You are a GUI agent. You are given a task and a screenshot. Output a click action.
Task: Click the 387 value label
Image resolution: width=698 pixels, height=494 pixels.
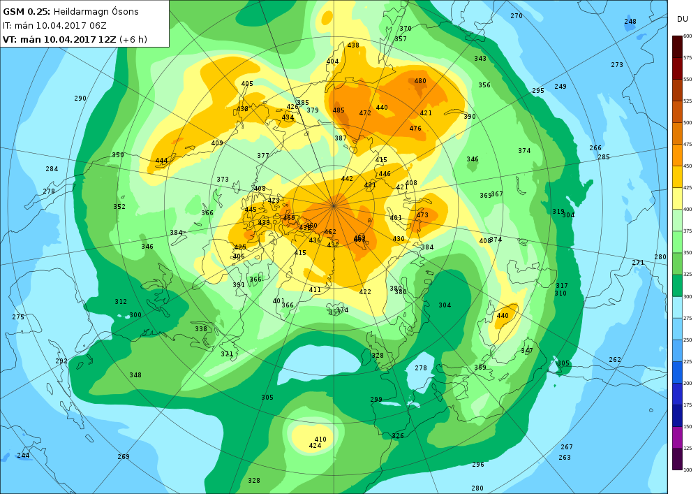(341, 138)
